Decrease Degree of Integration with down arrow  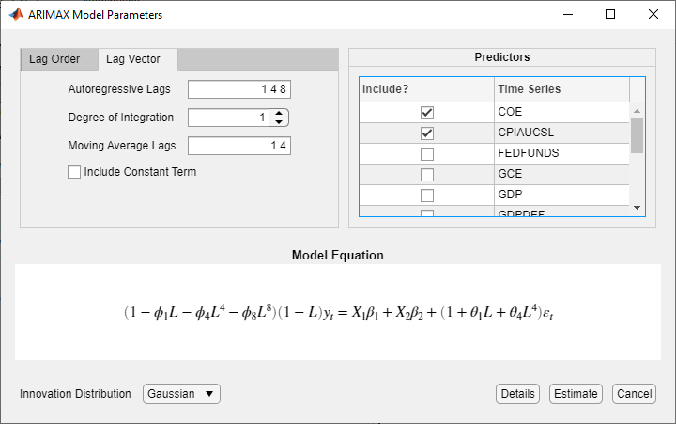[x=279, y=122]
